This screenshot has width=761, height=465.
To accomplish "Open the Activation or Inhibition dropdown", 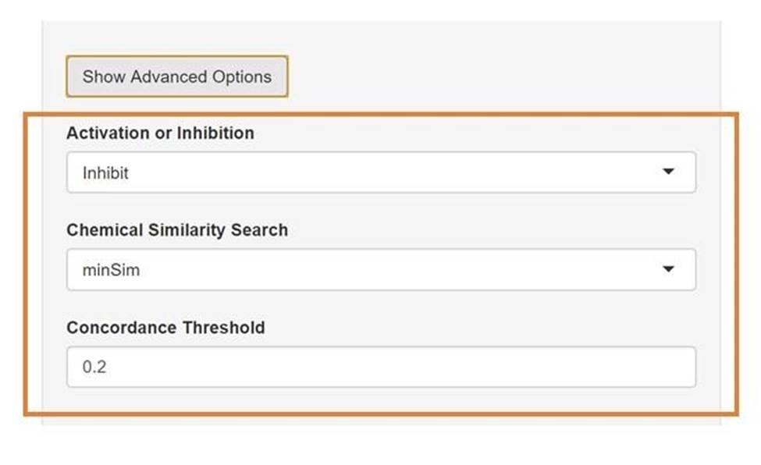I will [x=381, y=172].
